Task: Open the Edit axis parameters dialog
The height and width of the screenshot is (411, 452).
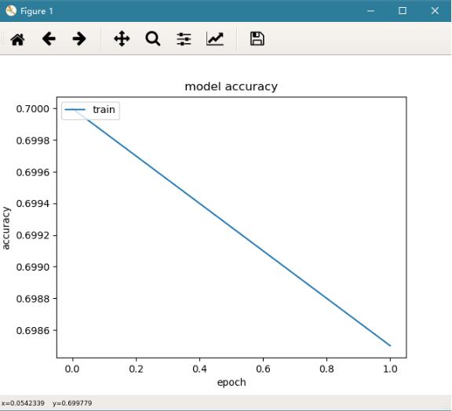Action: (x=215, y=39)
